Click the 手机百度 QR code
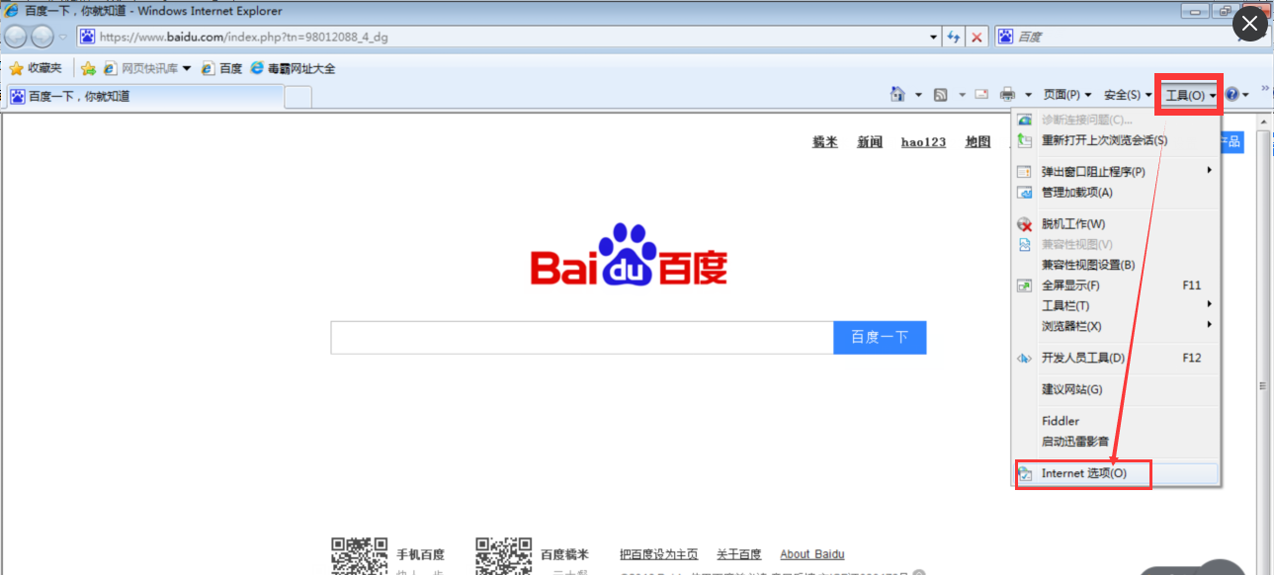This screenshot has width=1274, height=575. (x=359, y=556)
